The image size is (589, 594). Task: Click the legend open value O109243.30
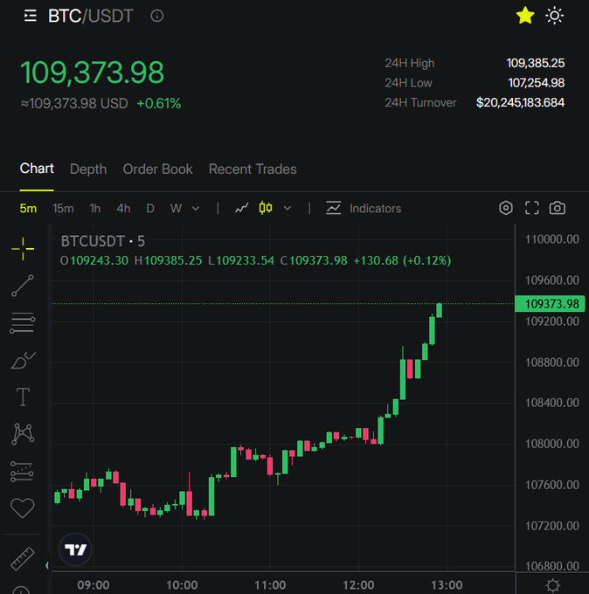[x=94, y=260]
